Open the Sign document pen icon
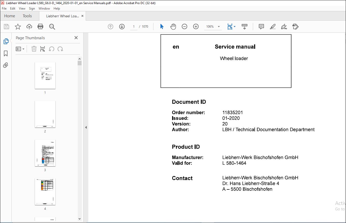Image resolution: width=346 pixels, height=223 pixels. [284, 27]
